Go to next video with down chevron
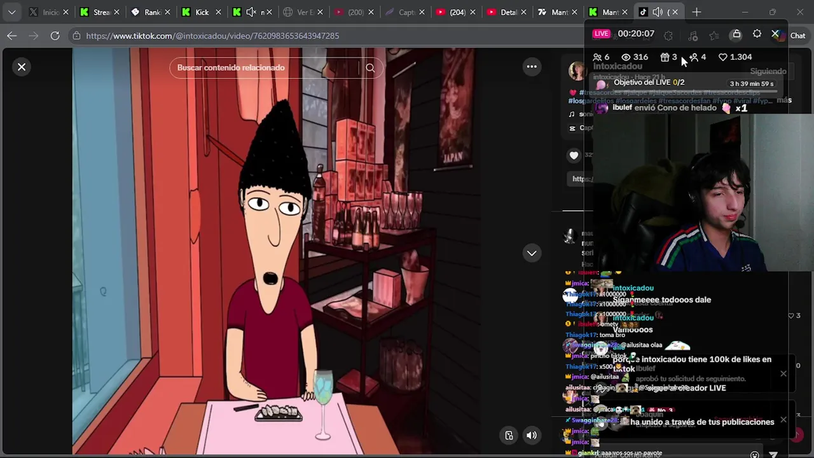 (x=532, y=253)
